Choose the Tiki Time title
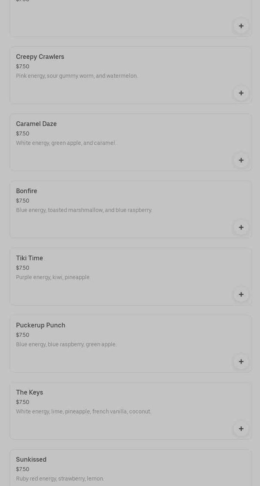The image size is (260, 486). [29, 258]
